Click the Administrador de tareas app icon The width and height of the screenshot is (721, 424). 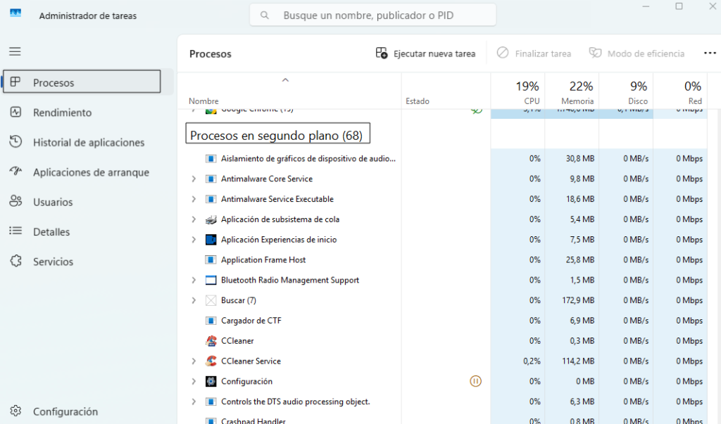coord(15,12)
